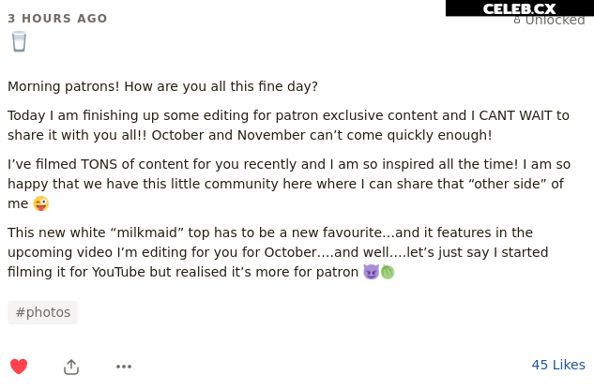View the 45 Likes list
Screen dimensions: 594x390
tap(558, 365)
